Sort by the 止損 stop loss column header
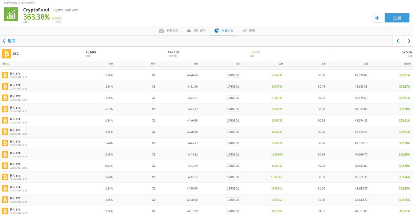The image size is (413, 216). [x=323, y=64]
